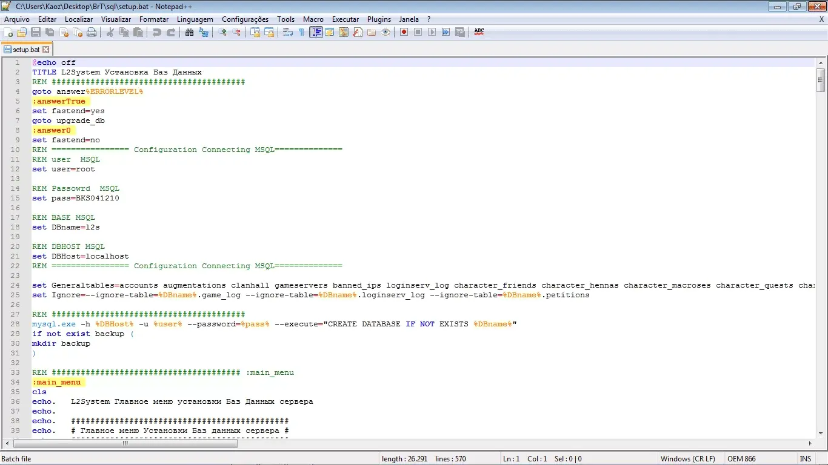Open the Folder as Workspace icon
The width and height of the screenshot is (828, 465).
click(x=372, y=32)
